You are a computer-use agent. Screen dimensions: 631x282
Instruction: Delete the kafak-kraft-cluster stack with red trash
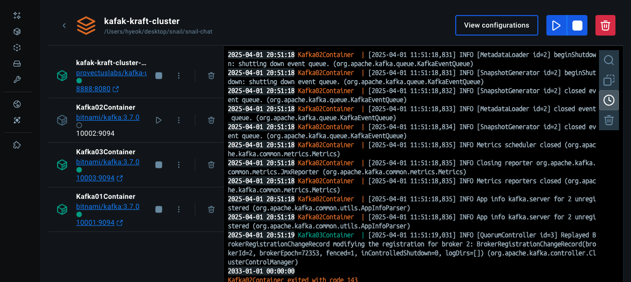[x=605, y=25]
